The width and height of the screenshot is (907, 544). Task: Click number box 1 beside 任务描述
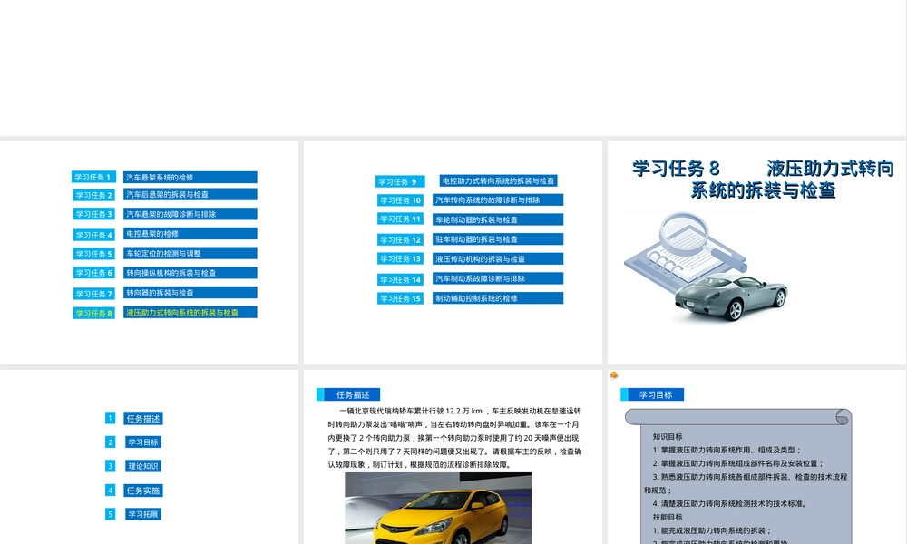[110, 418]
